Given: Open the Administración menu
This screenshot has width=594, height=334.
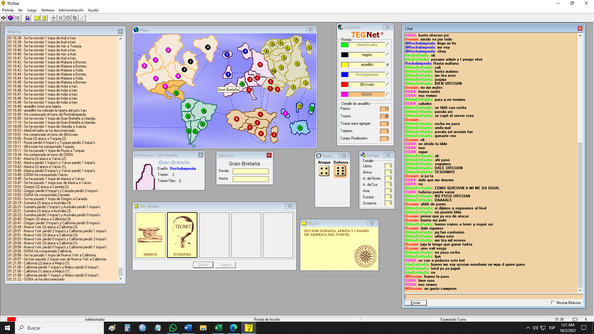Looking at the screenshot, I should pos(71,10).
